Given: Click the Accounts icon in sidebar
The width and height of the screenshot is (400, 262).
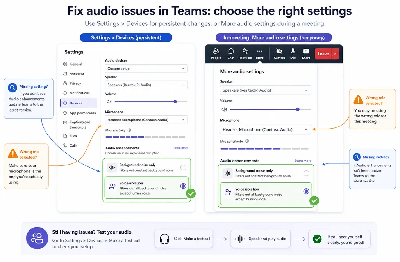Looking at the screenshot, I should pyautogui.click(x=65, y=74).
